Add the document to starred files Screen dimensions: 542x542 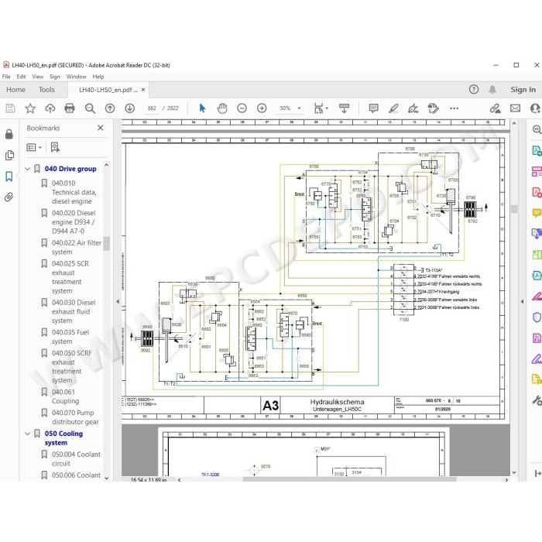pyautogui.click(x=30, y=108)
